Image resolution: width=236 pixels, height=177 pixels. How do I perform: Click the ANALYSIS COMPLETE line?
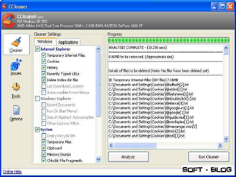pyautogui.click(x=138, y=48)
